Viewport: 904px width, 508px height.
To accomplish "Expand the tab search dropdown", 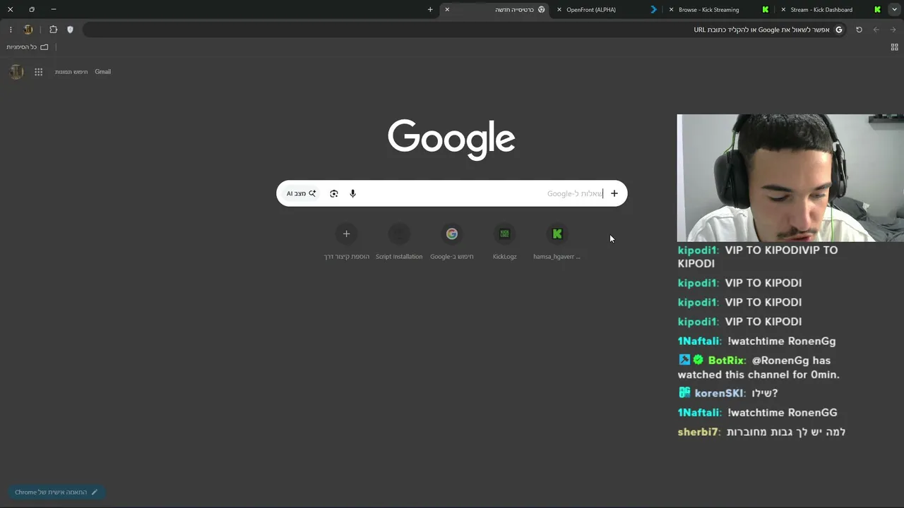I will 895,10.
